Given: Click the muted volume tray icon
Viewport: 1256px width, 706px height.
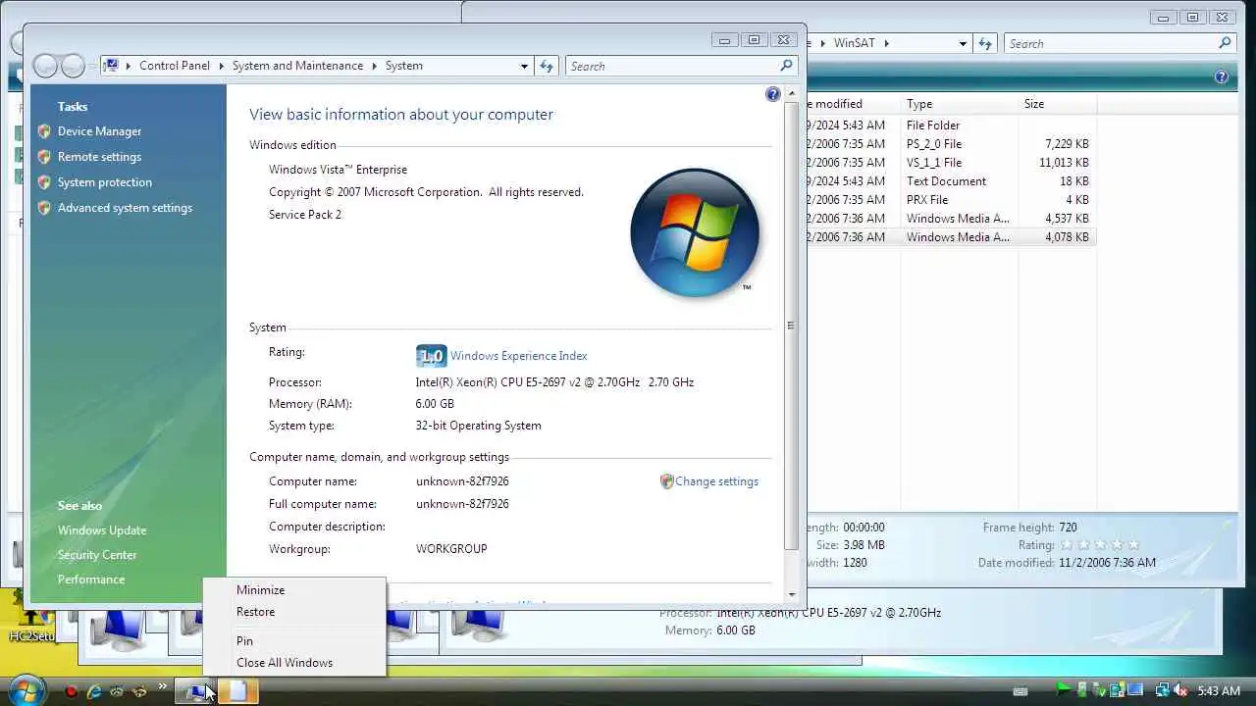Looking at the screenshot, I should 1180,690.
